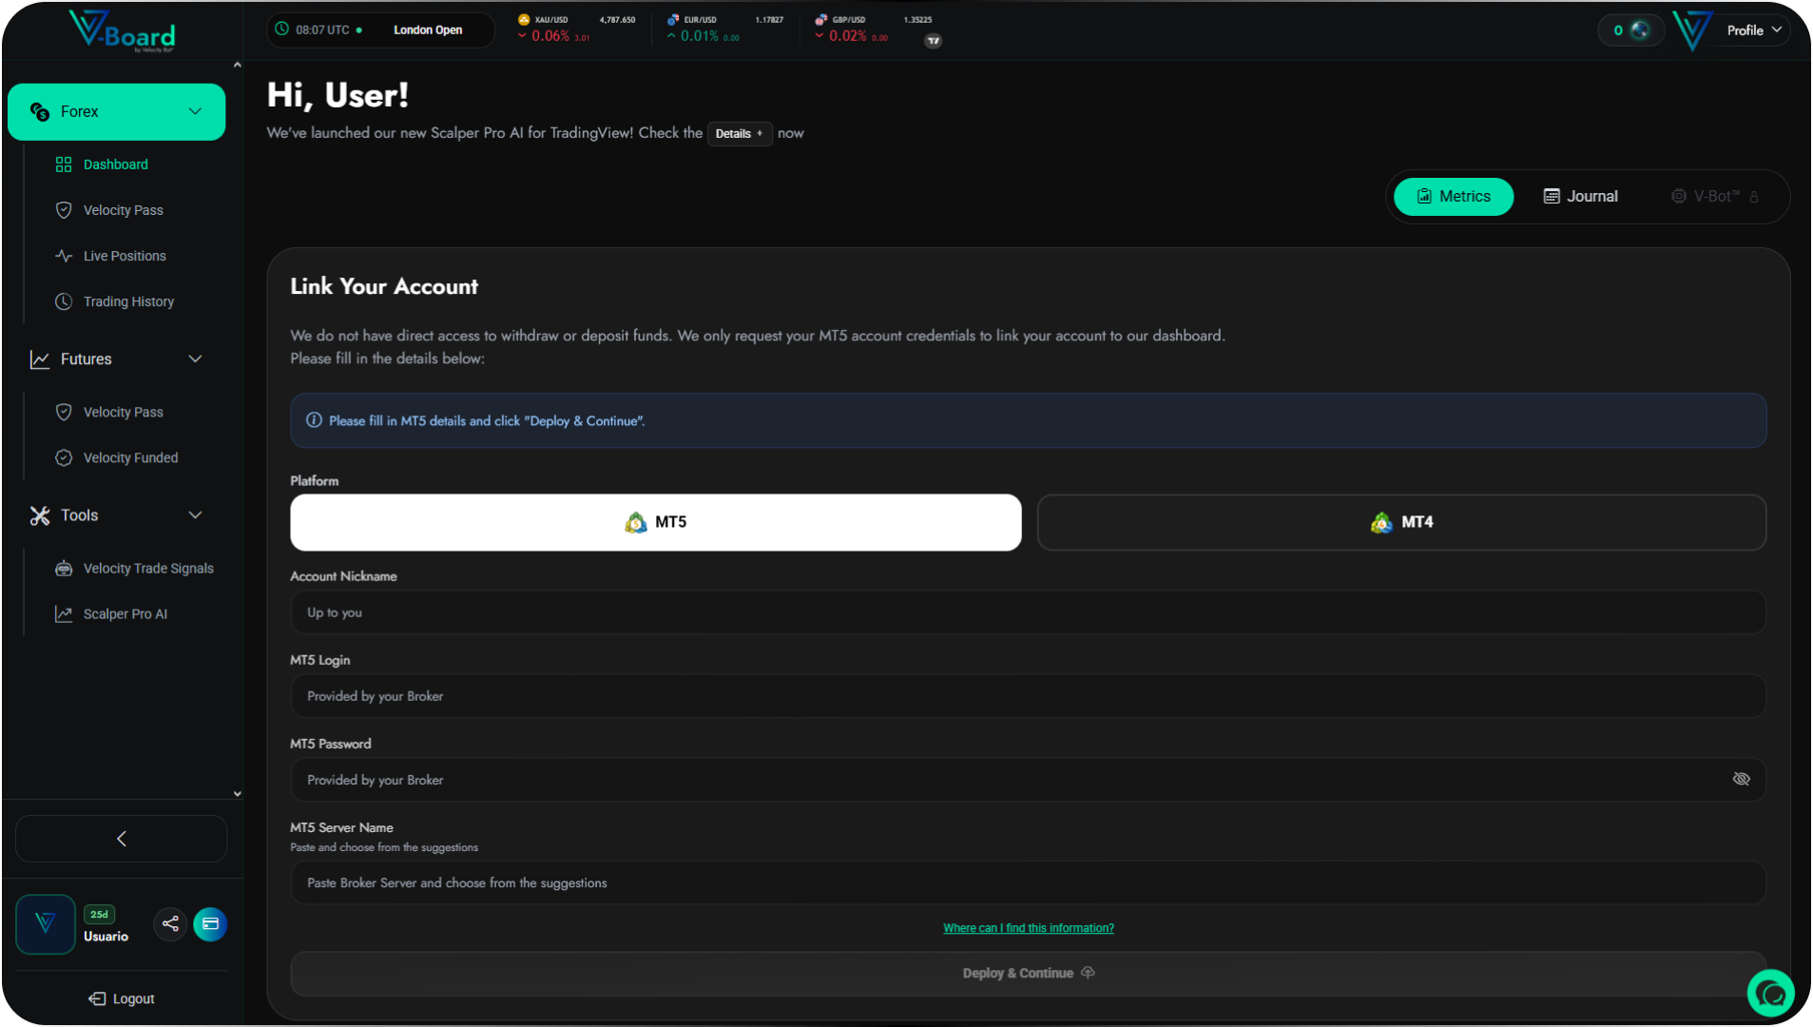Click the info icon in the notice
This screenshot has width=1813, height=1027.
click(314, 420)
